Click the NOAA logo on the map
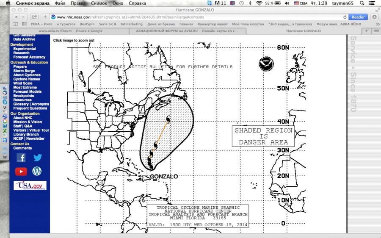 pos(266,64)
